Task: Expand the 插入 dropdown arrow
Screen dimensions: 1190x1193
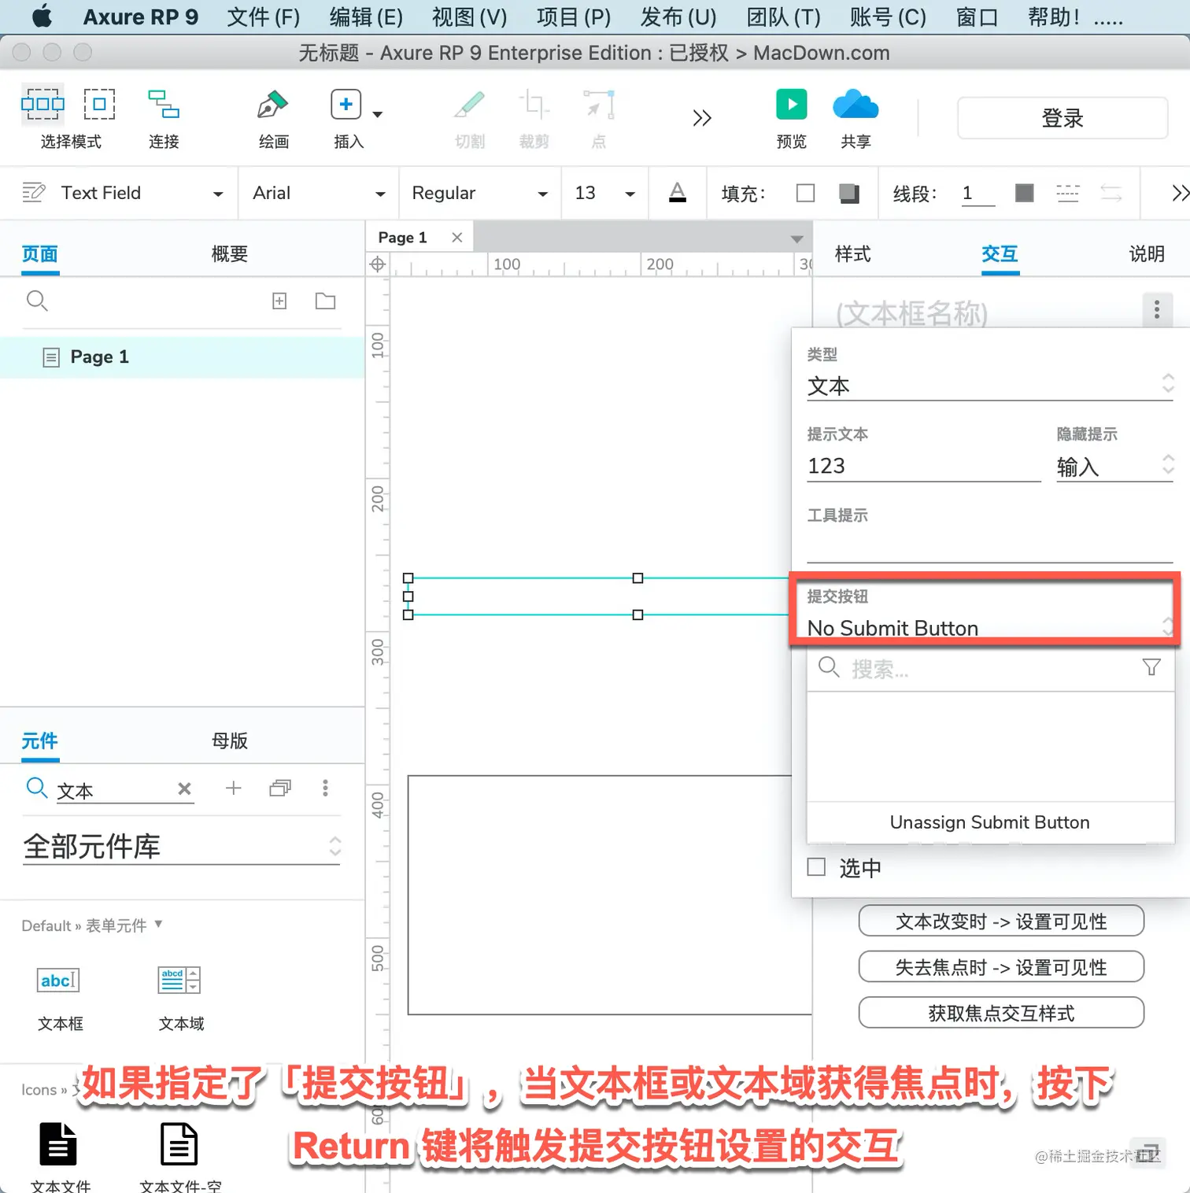Action: click(378, 114)
